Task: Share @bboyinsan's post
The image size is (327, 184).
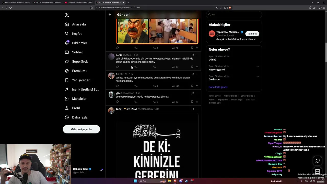Action: (x=197, y=102)
